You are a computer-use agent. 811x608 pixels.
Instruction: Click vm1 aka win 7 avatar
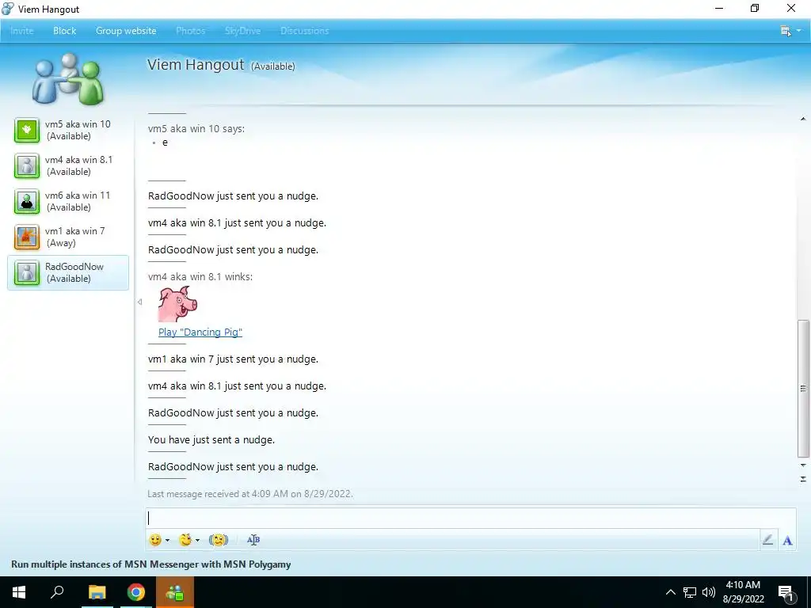click(x=27, y=237)
